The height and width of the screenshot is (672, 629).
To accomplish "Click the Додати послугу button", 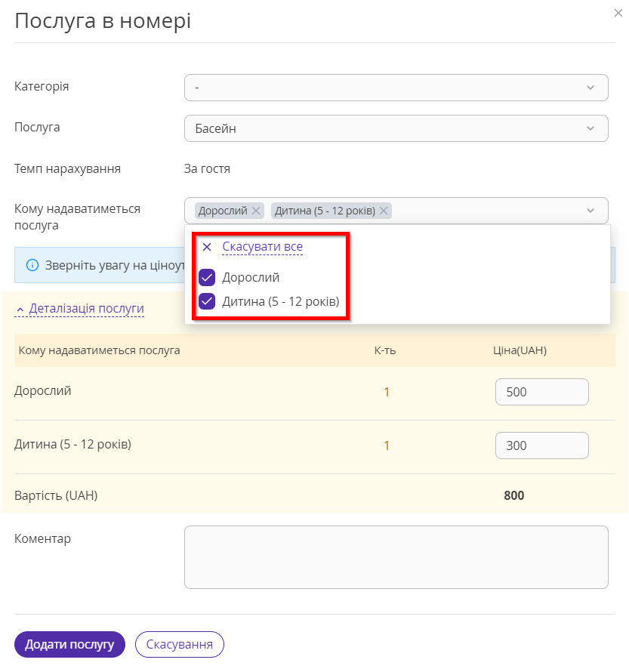I will click(x=69, y=644).
